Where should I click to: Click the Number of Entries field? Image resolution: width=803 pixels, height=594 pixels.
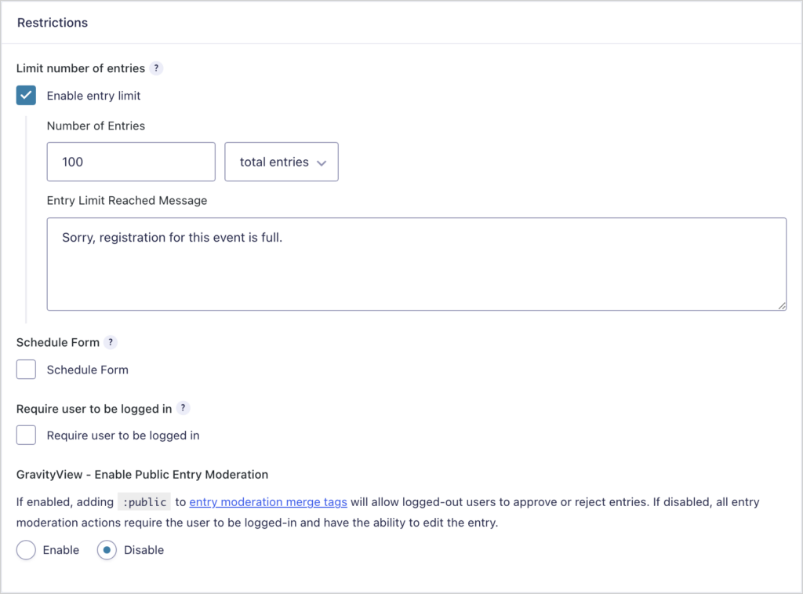[x=131, y=162]
